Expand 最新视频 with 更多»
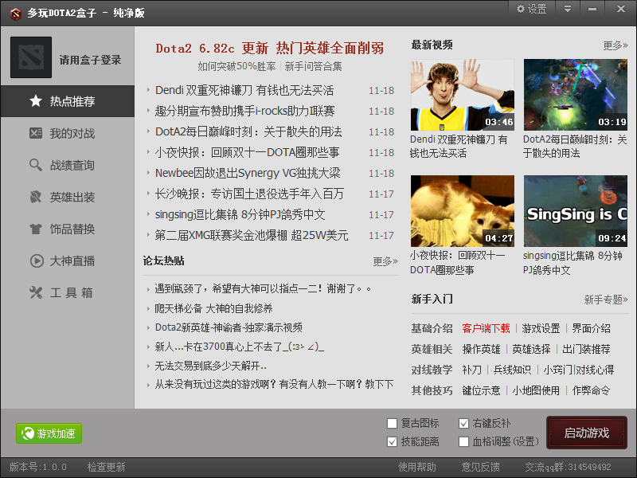The width and height of the screenshot is (637, 478). (616, 45)
